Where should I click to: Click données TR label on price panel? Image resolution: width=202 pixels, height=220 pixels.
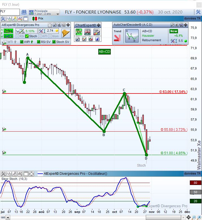[192, 18]
